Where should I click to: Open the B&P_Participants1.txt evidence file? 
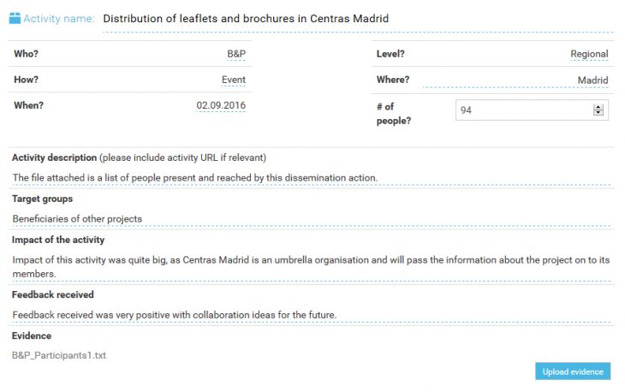click(x=59, y=355)
